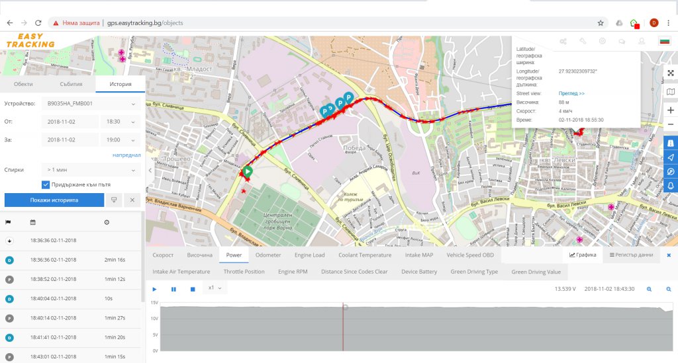Click the rightmost blue P parking marker
Image resolution: width=678 pixels, height=363 pixels.
348,98
